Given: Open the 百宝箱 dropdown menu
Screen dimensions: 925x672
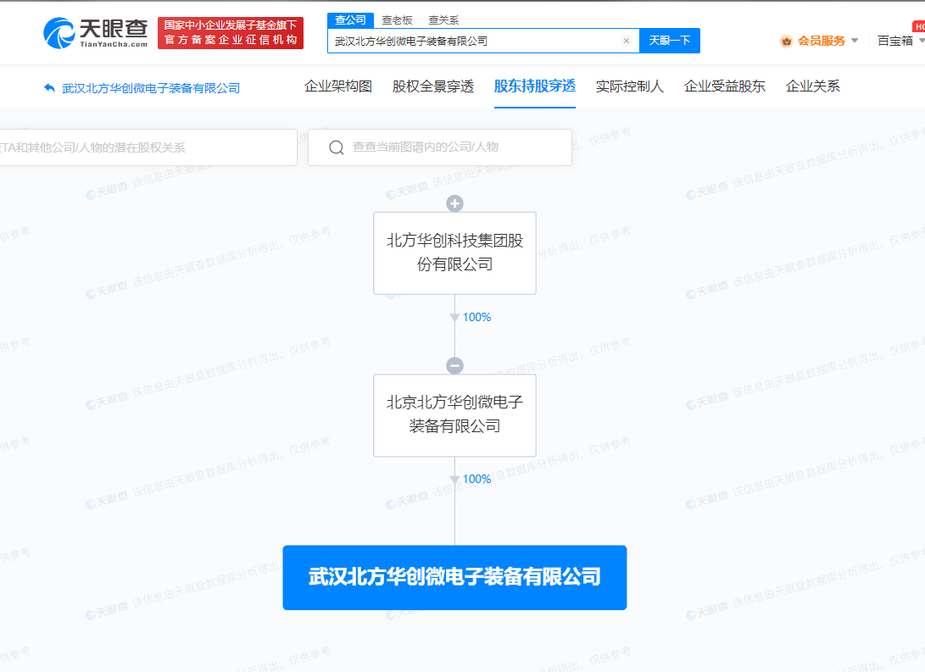Looking at the screenshot, I should coord(899,41).
